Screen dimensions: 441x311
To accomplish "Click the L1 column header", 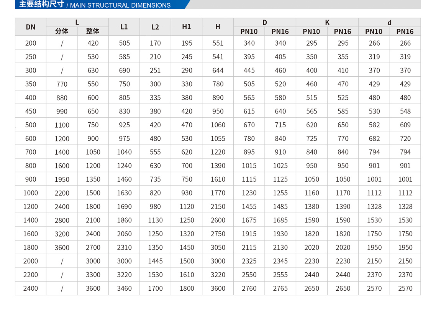I will click(x=124, y=27).
